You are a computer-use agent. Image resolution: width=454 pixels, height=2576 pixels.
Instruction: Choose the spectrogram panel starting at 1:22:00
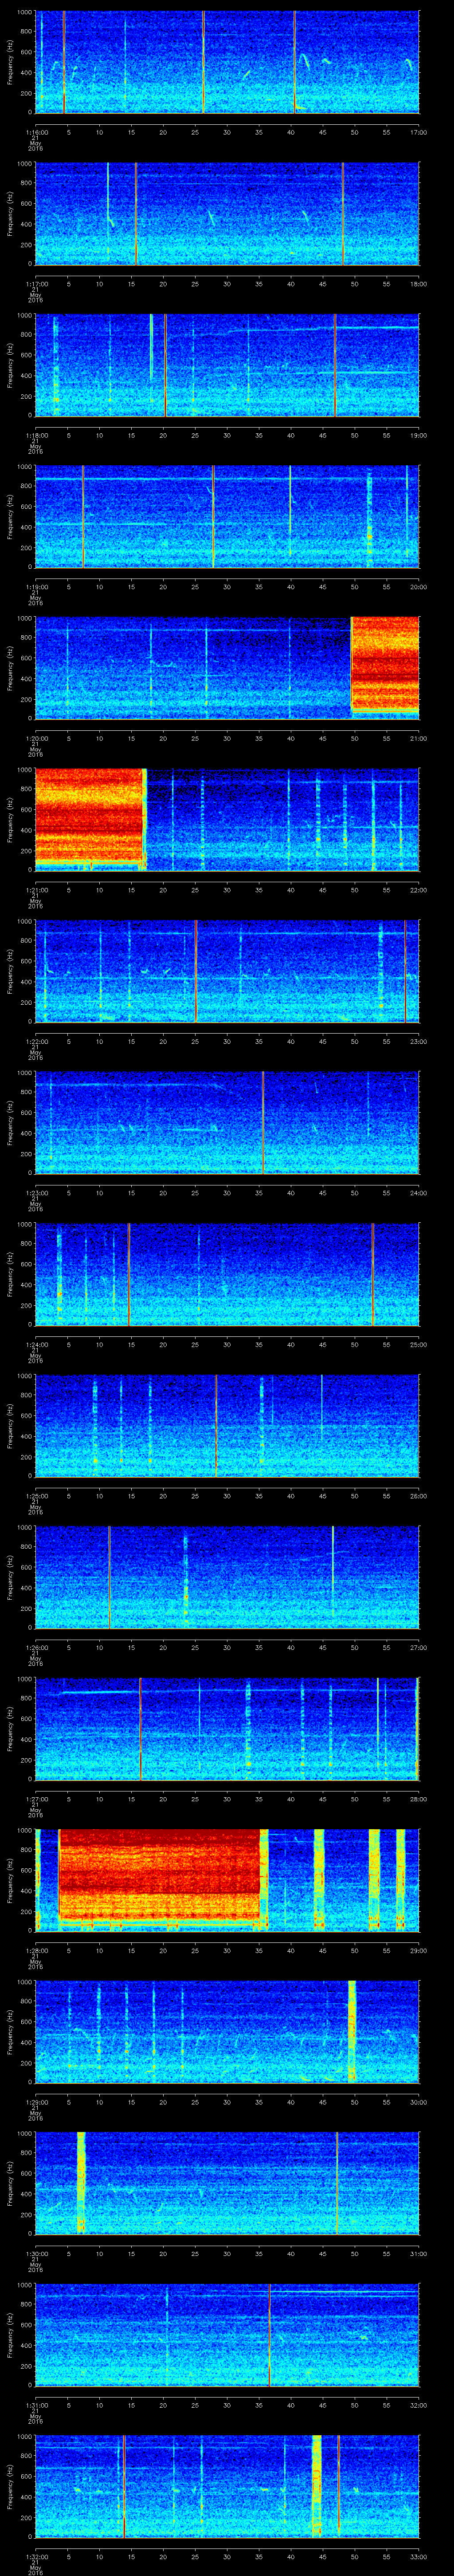coord(227,971)
